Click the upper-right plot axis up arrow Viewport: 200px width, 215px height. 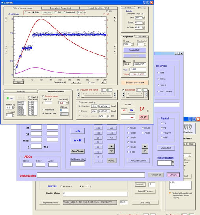pos(115,17)
